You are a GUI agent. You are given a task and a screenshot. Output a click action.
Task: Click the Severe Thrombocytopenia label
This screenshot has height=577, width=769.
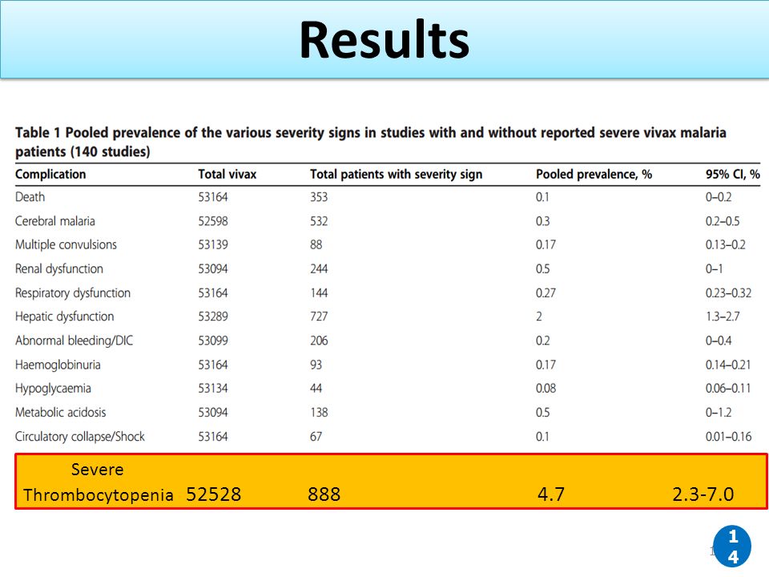pyautogui.click(x=98, y=482)
